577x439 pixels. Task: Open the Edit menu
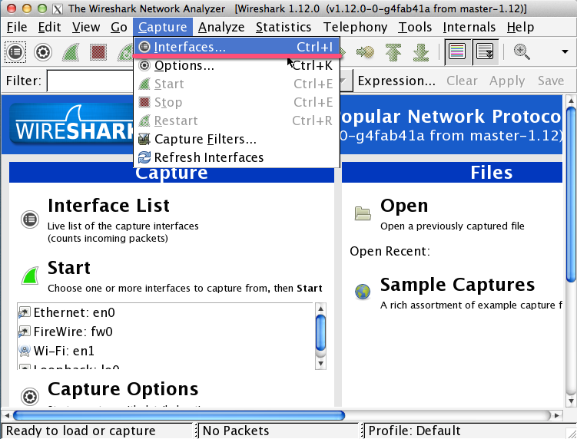click(49, 27)
